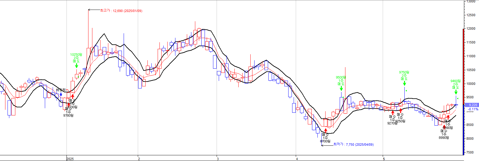
Task: Click the 10000 price axis label
Action: pyautogui.click(x=471, y=84)
